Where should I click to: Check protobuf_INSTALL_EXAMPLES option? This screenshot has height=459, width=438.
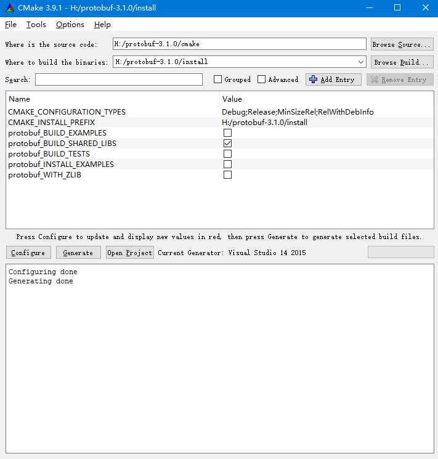[x=227, y=165]
